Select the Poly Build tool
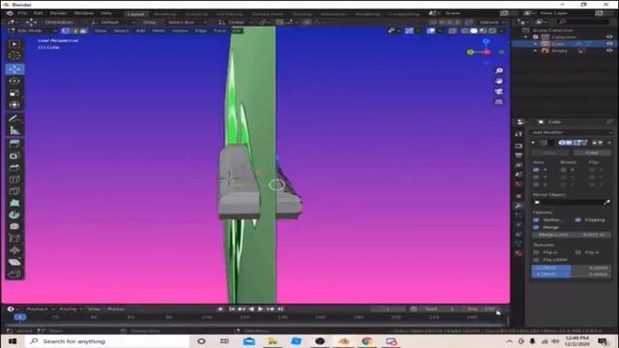 [15, 203]
